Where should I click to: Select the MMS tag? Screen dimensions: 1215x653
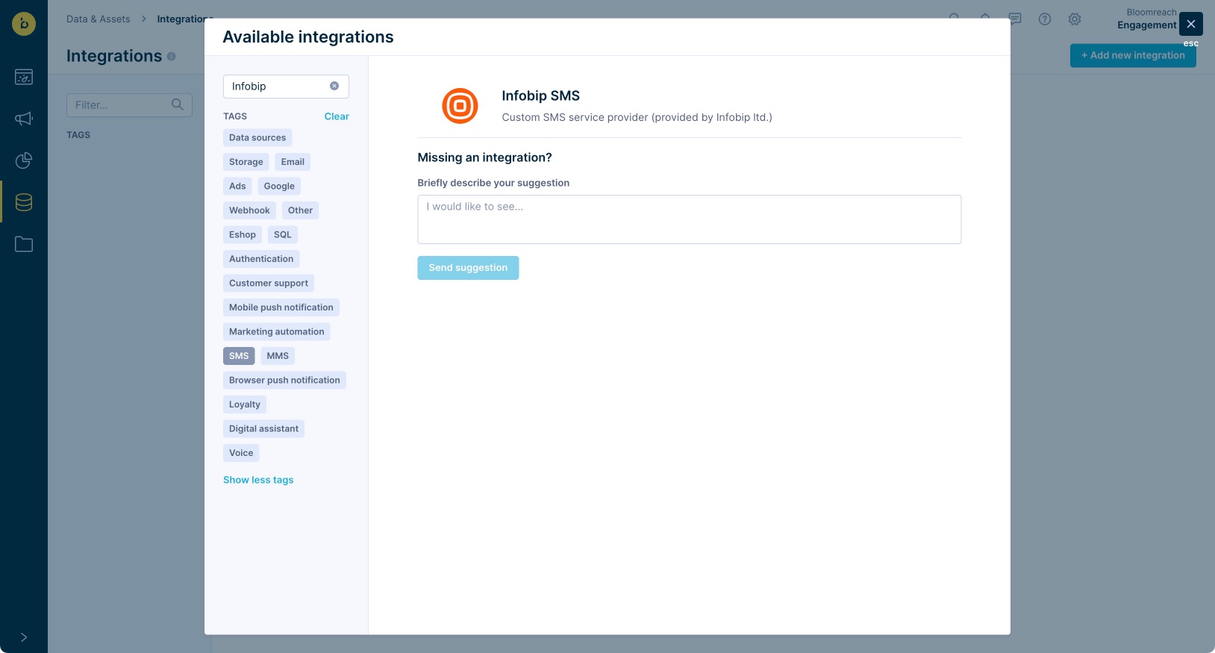point(278,356)
